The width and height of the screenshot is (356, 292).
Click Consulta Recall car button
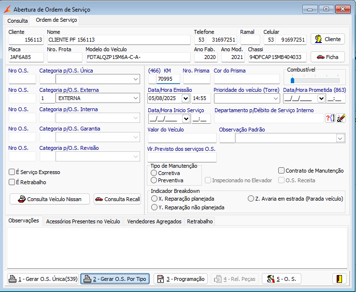coord(117,199)
